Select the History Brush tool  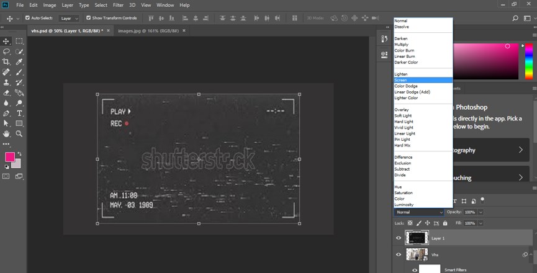(19, 83)
